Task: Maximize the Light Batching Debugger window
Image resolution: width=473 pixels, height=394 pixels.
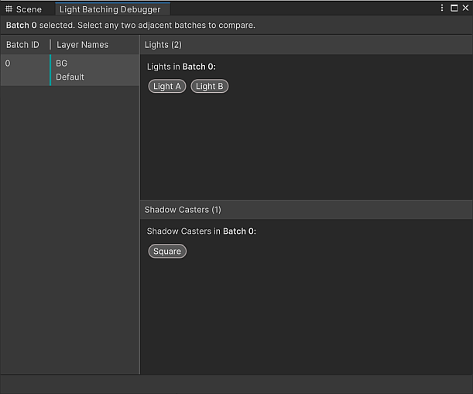Action: tap(454, 8)
